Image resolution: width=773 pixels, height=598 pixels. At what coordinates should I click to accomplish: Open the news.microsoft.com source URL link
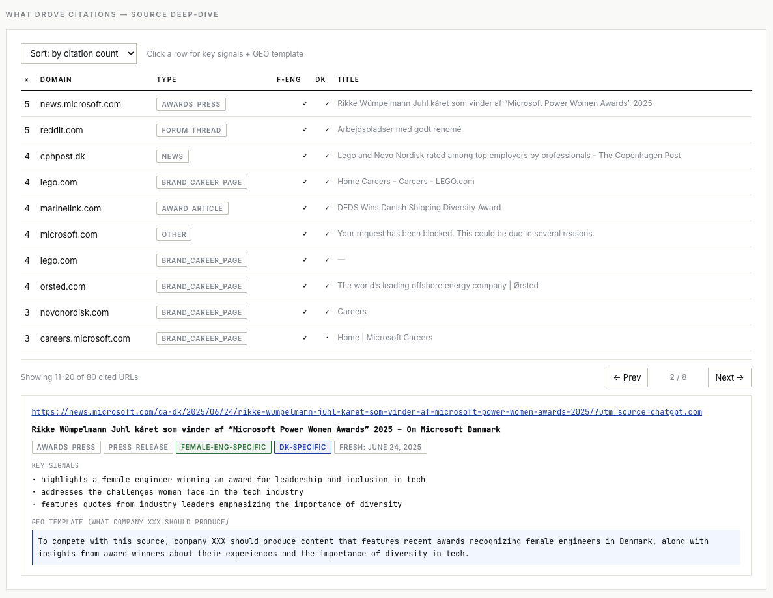tap(366, 412)
